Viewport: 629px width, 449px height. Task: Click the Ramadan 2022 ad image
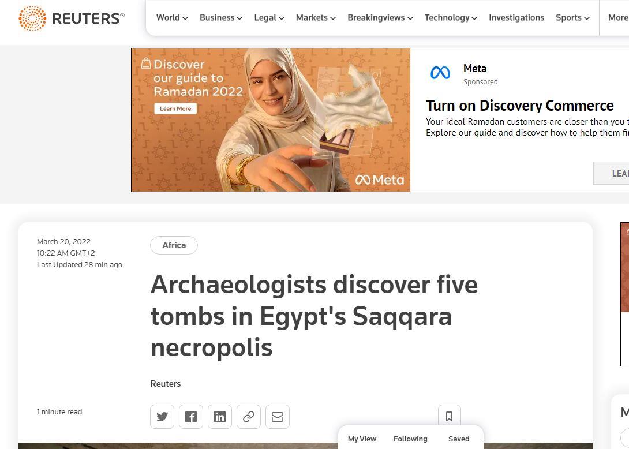pos(271,120)
